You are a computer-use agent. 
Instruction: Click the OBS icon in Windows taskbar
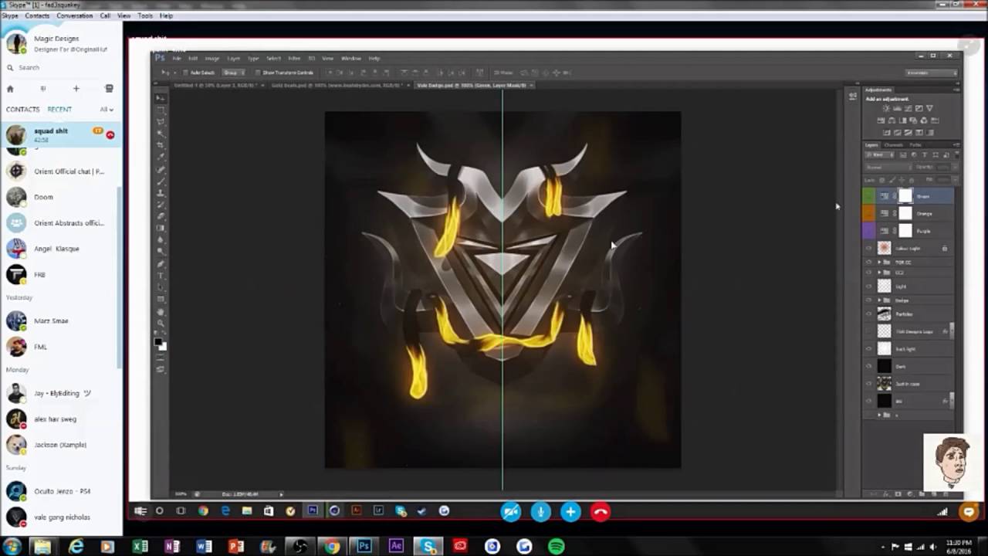[x=300, y=546]
